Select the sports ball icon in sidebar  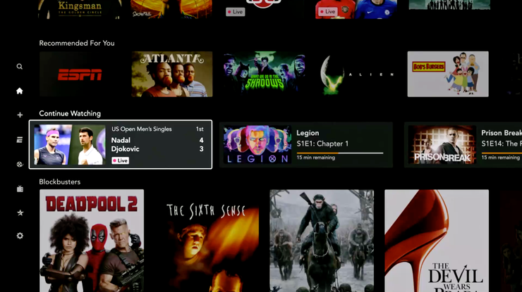pos(20,165)
